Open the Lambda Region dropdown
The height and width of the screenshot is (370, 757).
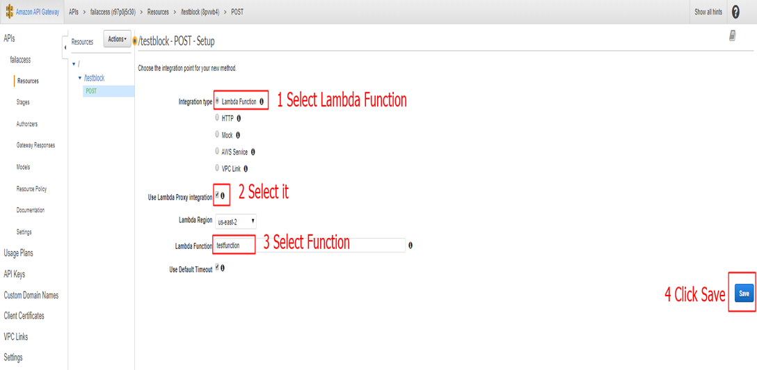point(237,221)
